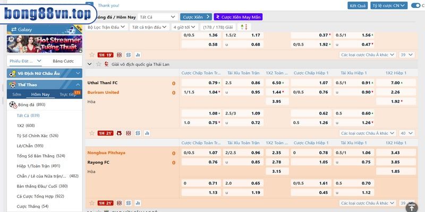Open the Hot Streamer banner

[x=45, y=44]
